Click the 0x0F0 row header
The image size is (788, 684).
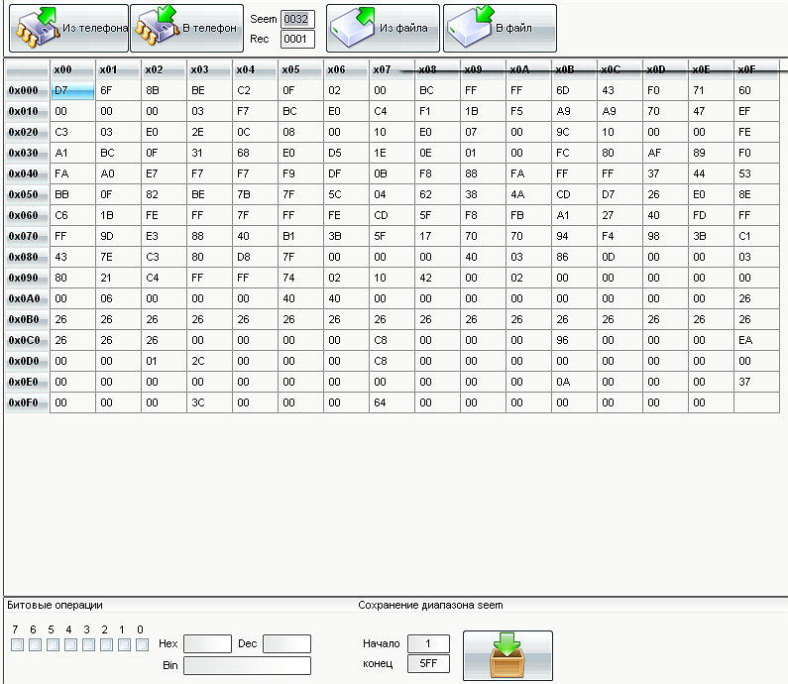tap(27, 403)
